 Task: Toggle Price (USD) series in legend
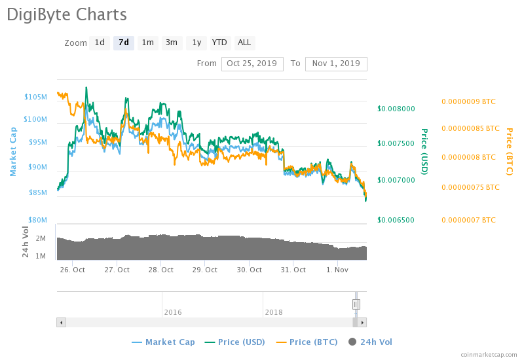click(234, 342)
